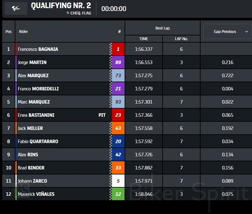Click the red number 23 badge
This screenshot has height=214, width=252.
(x=118, y=115)
